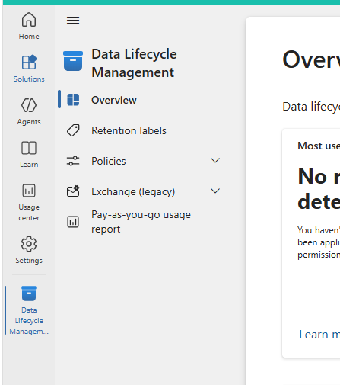Open the Settings gear icon
The height and width of the screenshot is (385, 340).
29,244
